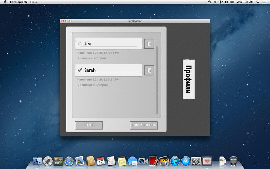
Task: Click the text "1 запись в истории"
Action: tap(91, 58)
